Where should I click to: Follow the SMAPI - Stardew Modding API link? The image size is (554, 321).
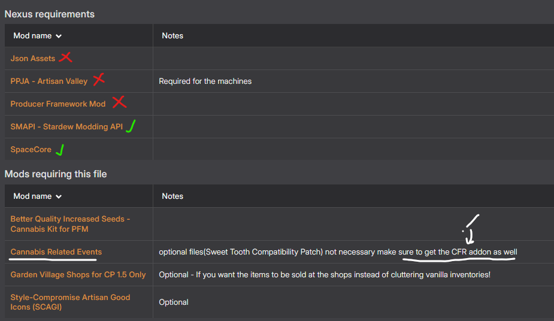(66, 127)
